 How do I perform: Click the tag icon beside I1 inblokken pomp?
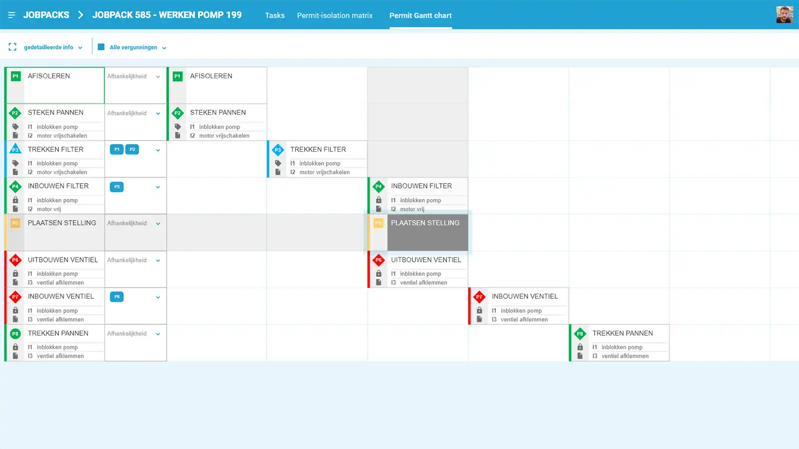(15, 127)
